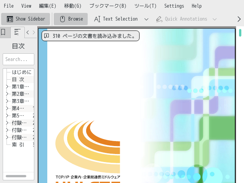Image resolution: width=244 pixels, height=183 pixels.
Task: Activate the Browse tool
Action: (71, 19)
